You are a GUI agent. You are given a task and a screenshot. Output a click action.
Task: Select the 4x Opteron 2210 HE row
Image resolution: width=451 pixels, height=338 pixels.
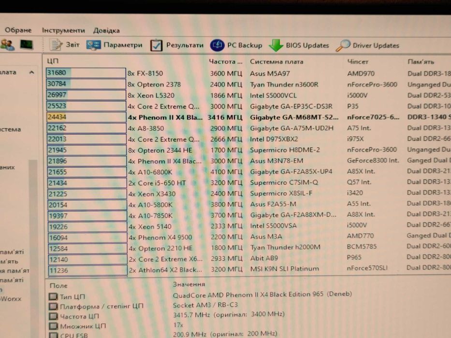tap(248, 248)
